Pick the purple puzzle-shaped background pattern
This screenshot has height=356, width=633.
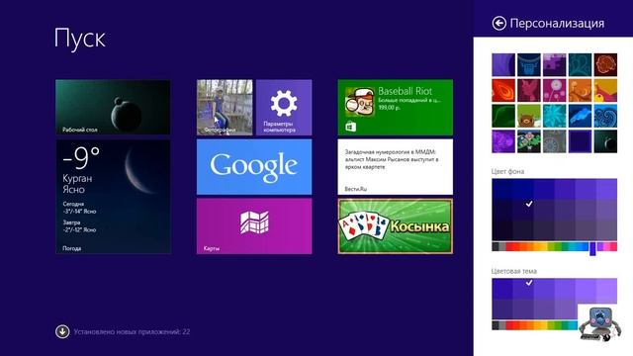point(554,64)
